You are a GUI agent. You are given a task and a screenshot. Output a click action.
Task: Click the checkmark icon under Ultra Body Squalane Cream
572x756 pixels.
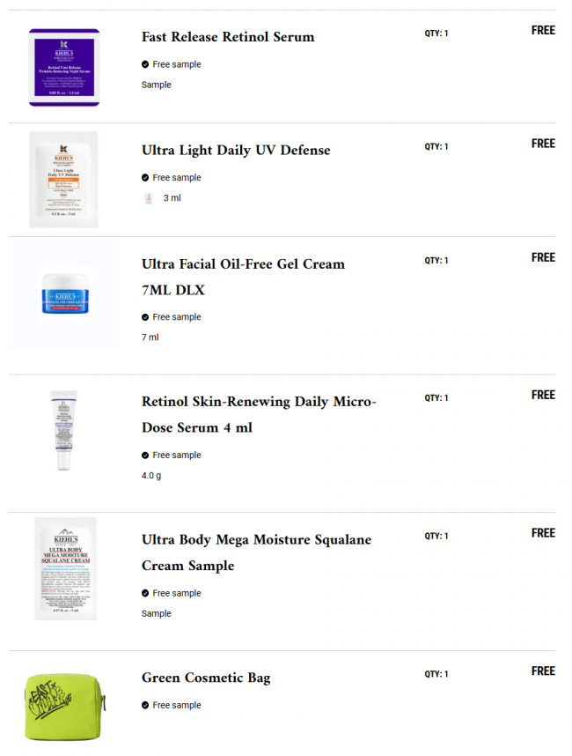145,593
